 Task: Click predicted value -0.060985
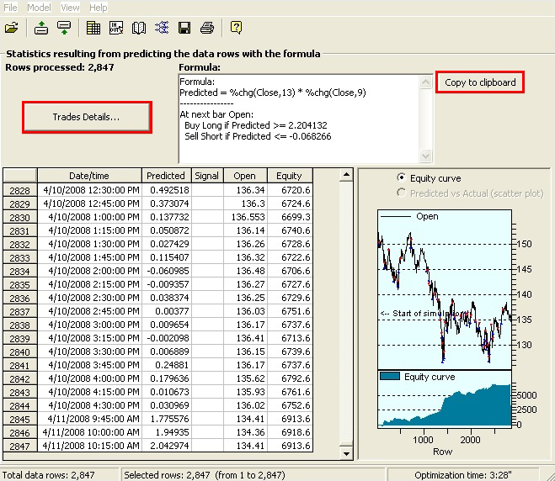pyautogui.click(x=167, y=271)
